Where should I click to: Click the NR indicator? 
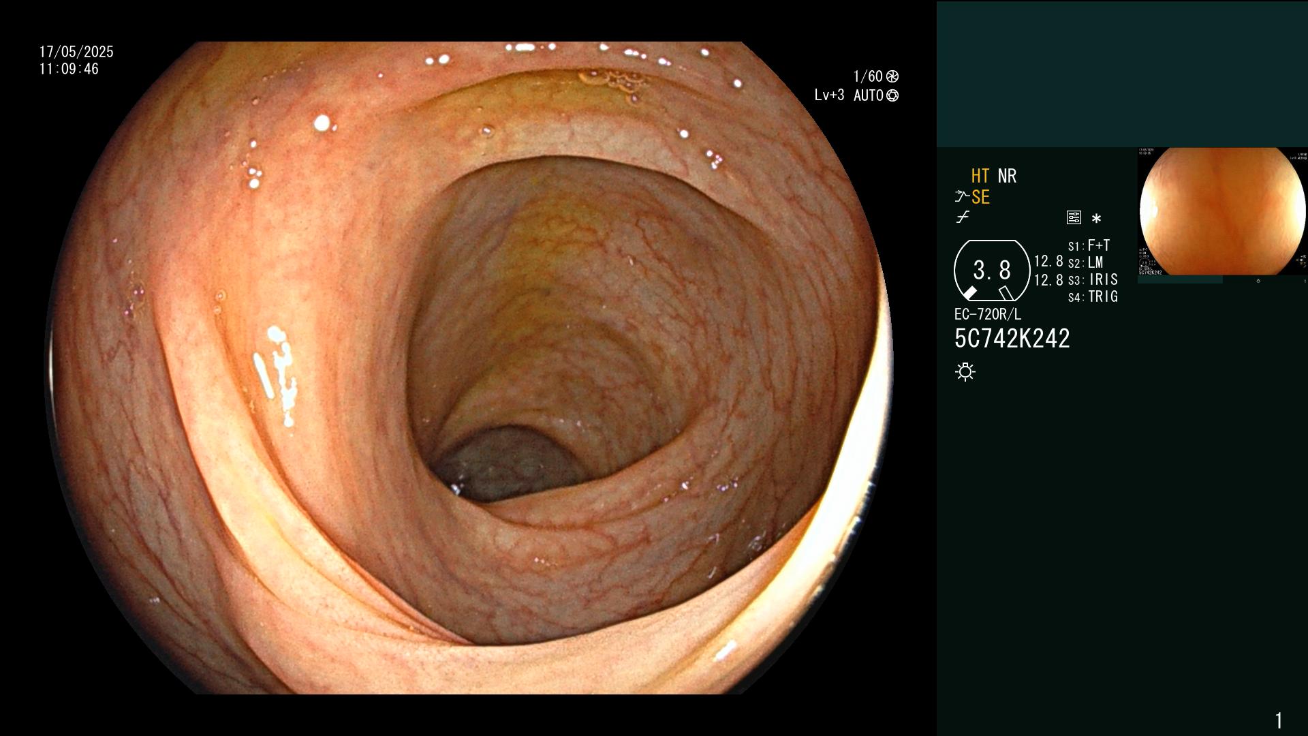coord(1007,176)
